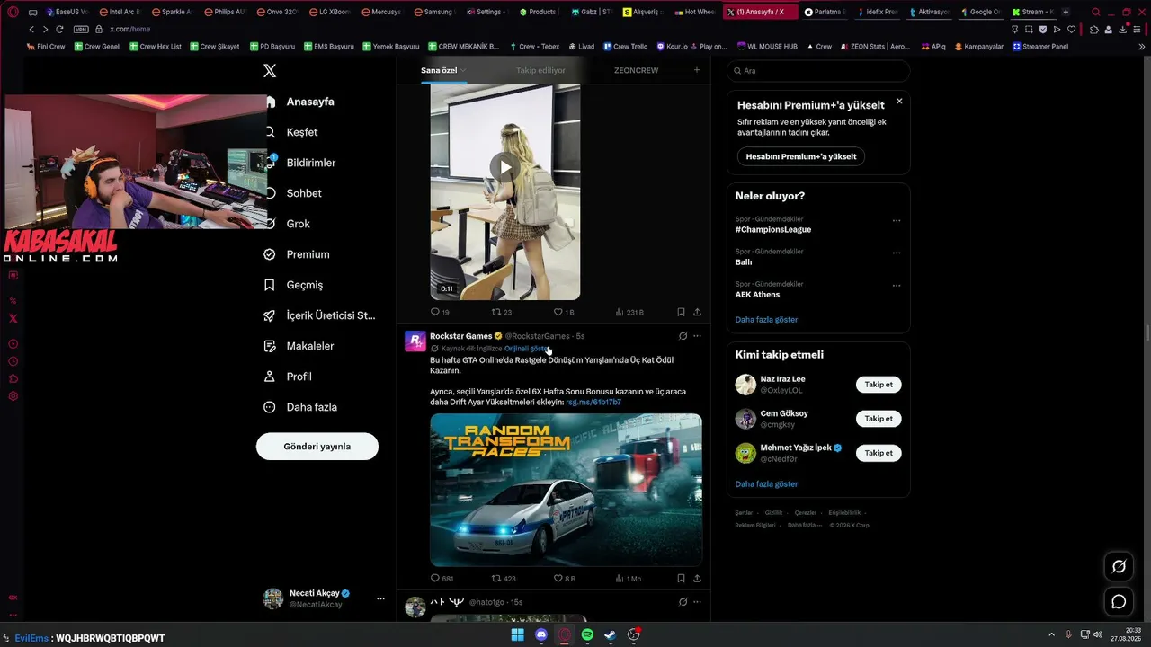This screenshot has width=1151, height=647.
Task: Like the Rockstar Games post
Action: [x=564, y=579]
